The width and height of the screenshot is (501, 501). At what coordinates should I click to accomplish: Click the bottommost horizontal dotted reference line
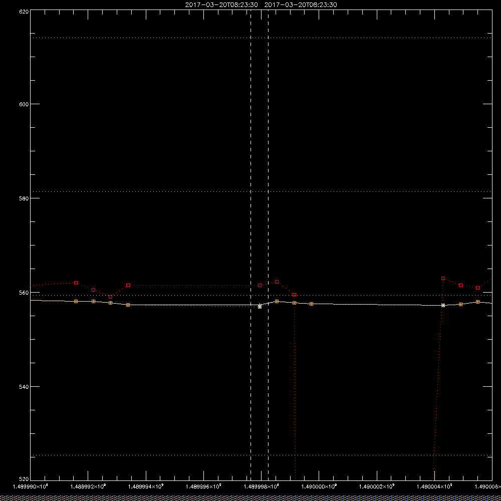(261, 455)
